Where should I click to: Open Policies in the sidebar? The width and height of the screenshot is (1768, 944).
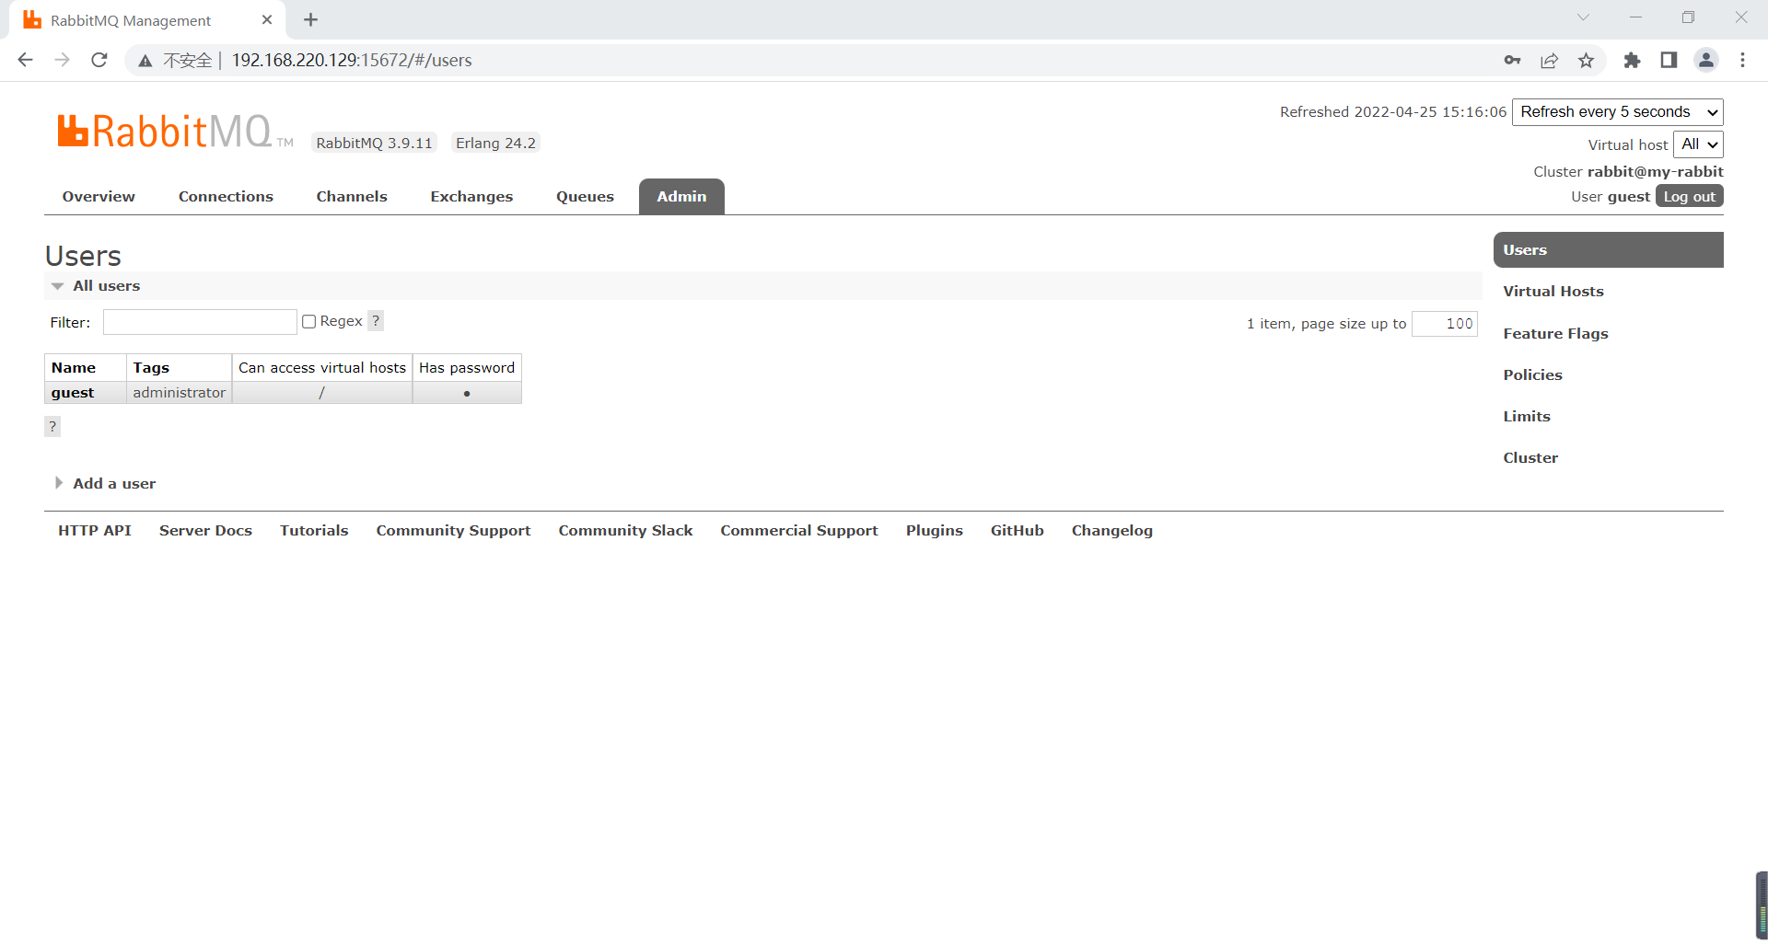(1532, 375)
